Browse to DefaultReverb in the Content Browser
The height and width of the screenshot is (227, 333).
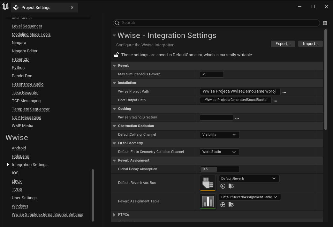click(231, 186)
